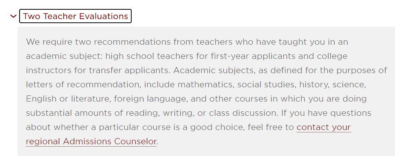Click the phrase 'high school teachers'
This screenshot has height=156, width=395.
(x=150, y=56)
